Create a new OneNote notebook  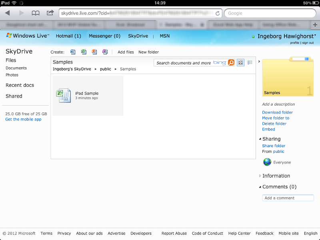pos(105,52)
